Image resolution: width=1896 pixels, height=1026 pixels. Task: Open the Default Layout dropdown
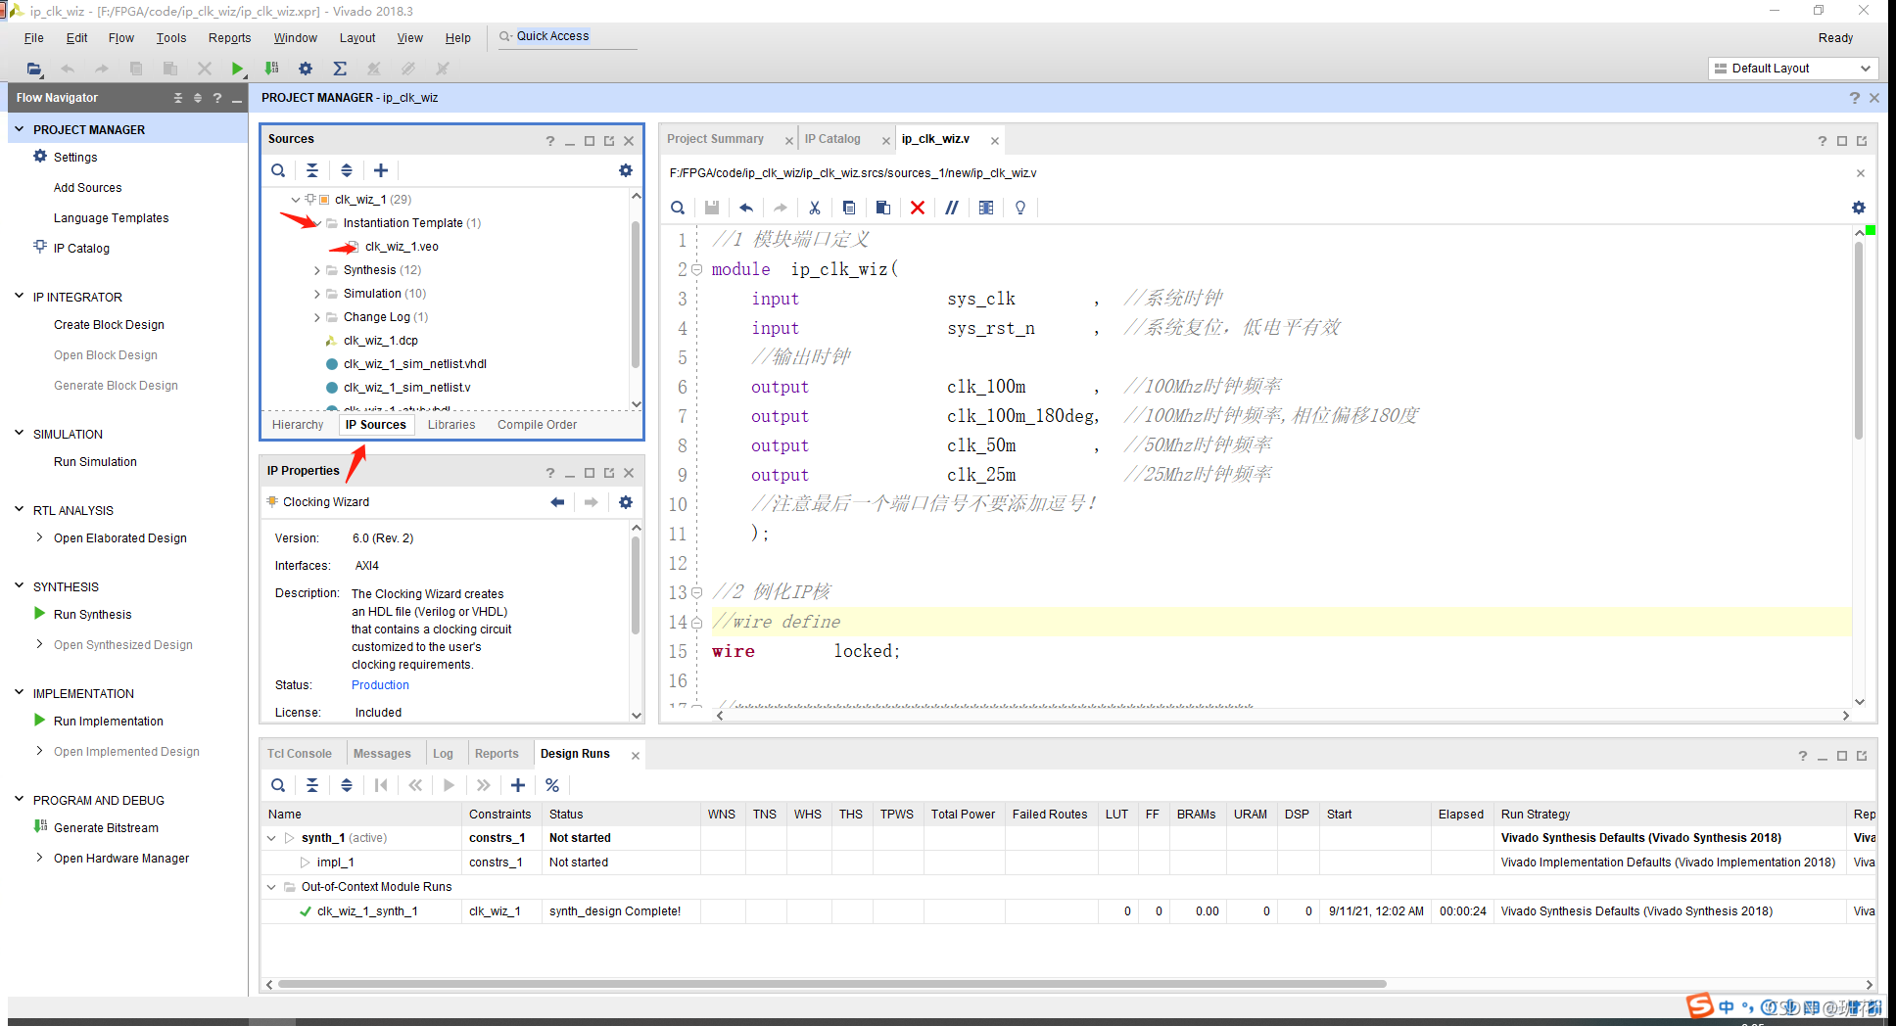pyautogui.click(x=1793, y=69)
